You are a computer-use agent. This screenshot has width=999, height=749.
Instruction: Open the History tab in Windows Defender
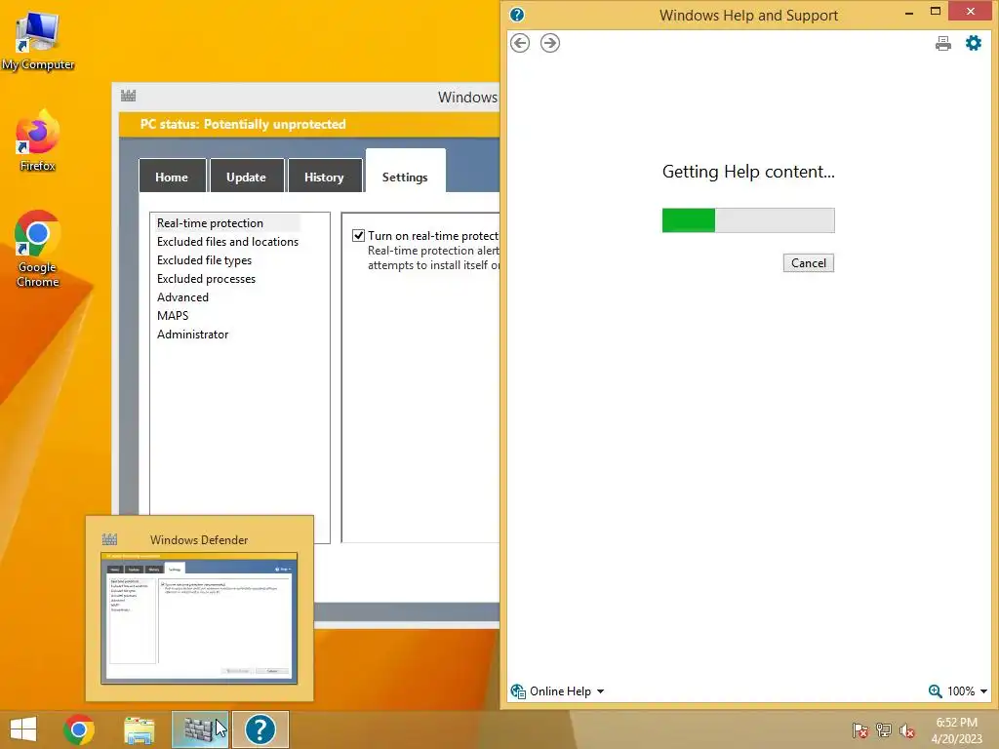(324, 177)
